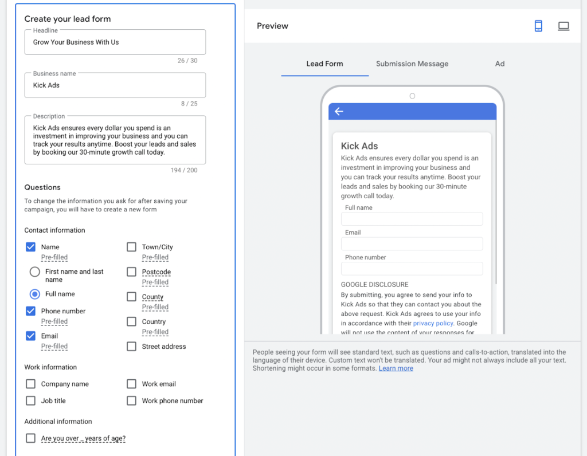Click Pre-filled under Postcode

(155, 282)
